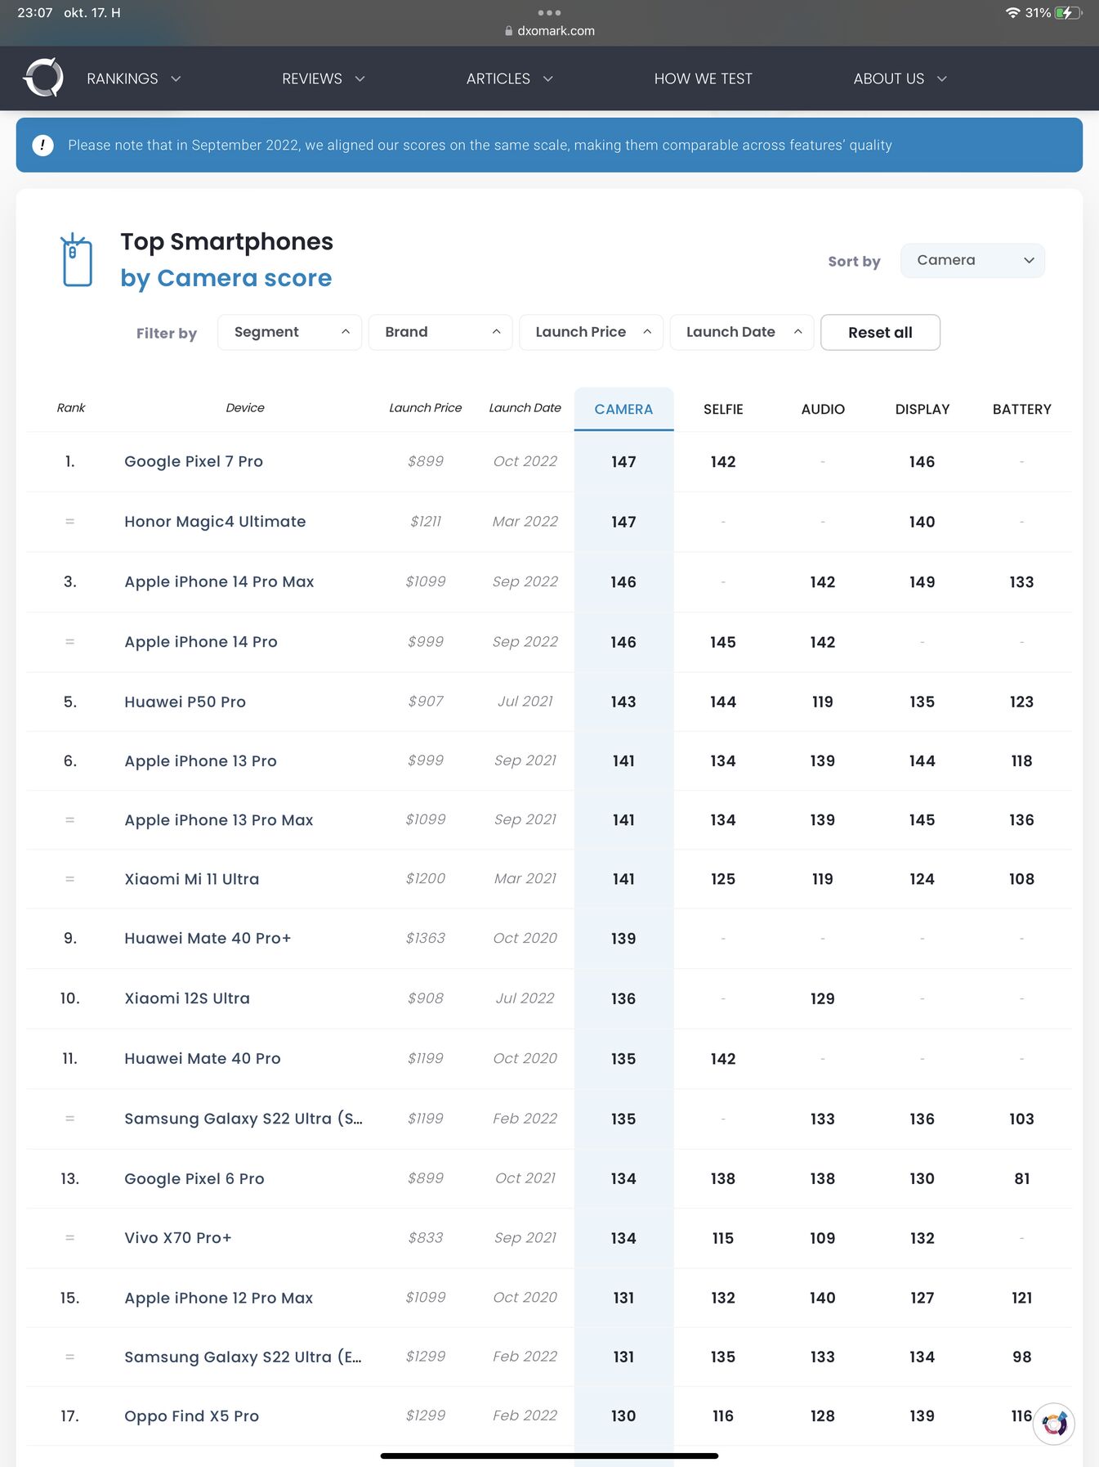Viewport: 1099px width, 1467px height.
Task: Open Apple iPhone 13 Pro link
Action: (x=200, y=760)
